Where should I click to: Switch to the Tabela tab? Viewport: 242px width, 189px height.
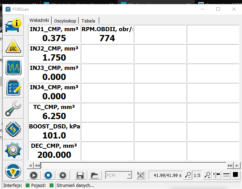(88, 21)
